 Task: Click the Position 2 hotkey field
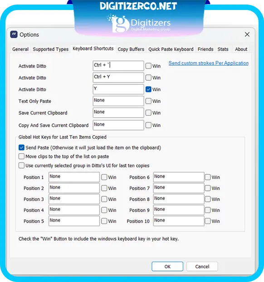[74, 188]
